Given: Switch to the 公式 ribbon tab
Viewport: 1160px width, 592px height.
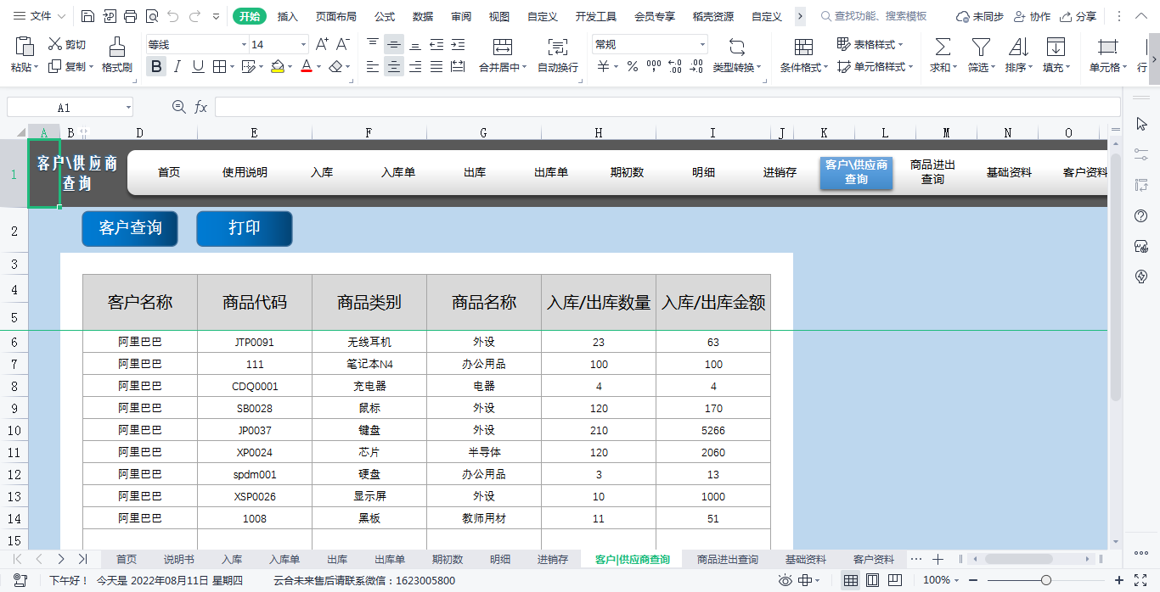Looking at the screenshot, I should (x=385, y=16).
